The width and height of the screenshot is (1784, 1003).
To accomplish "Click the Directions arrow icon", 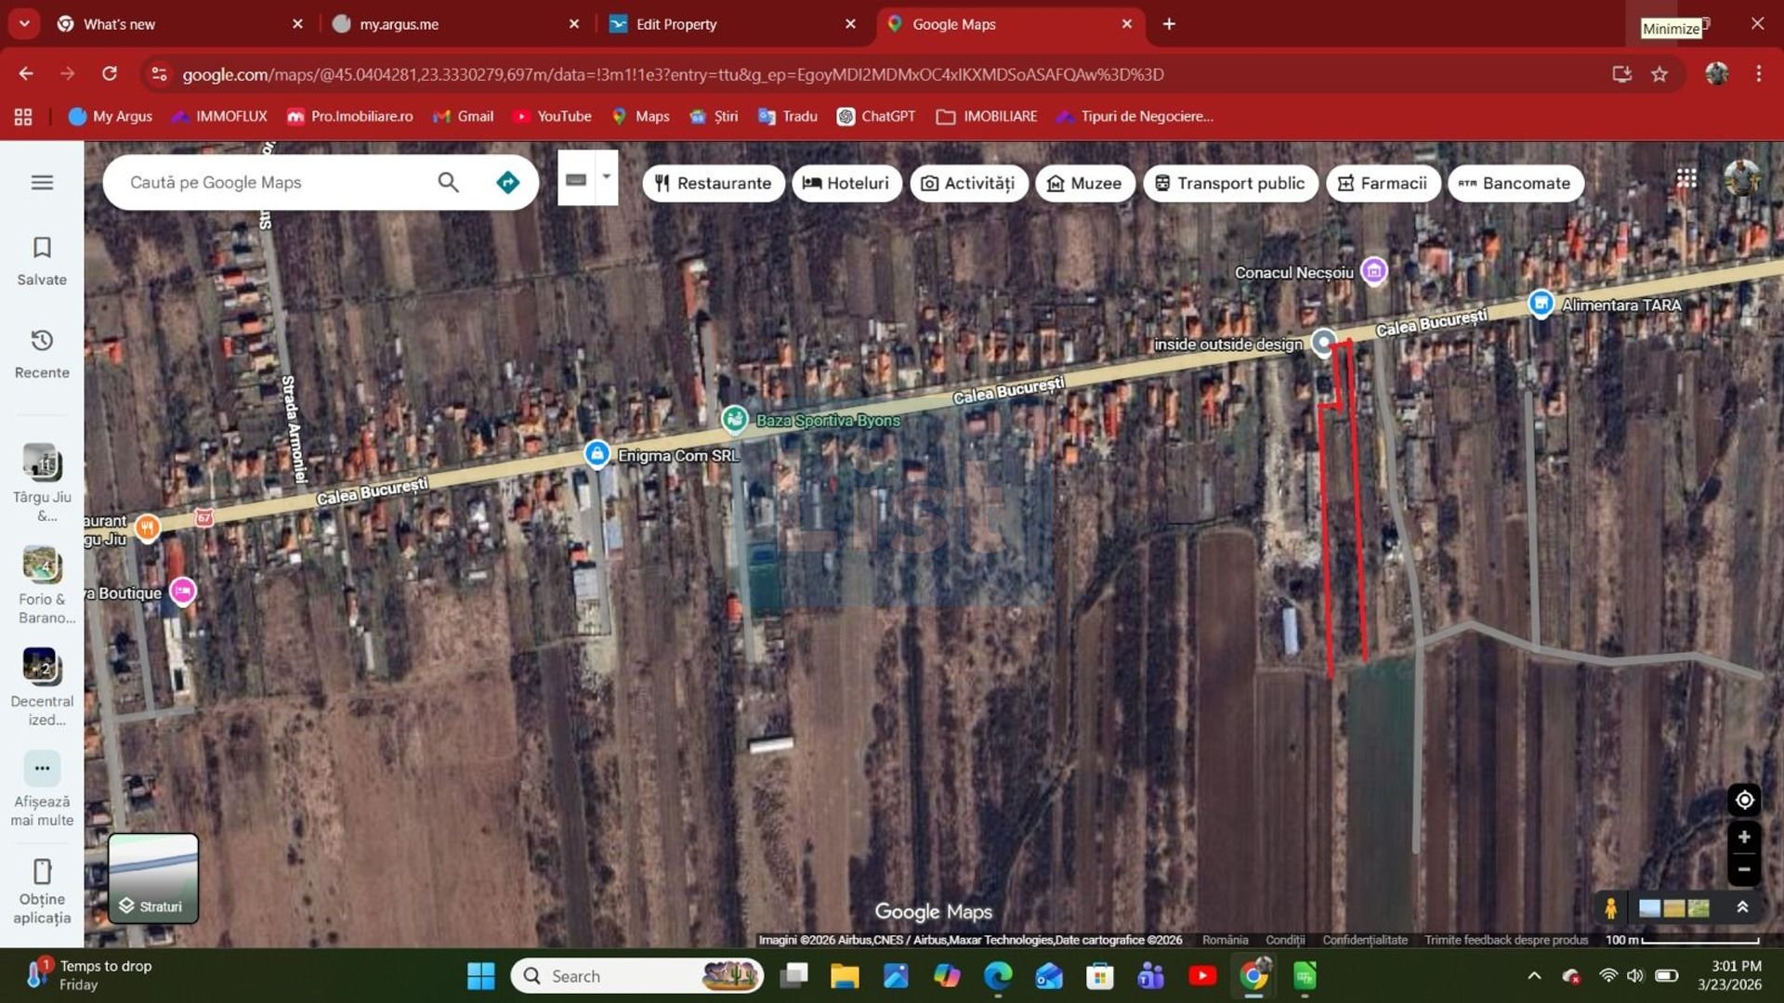I will click(507, 182).
